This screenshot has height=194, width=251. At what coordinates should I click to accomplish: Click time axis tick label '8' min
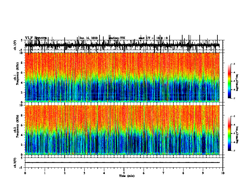click(183, 173)
